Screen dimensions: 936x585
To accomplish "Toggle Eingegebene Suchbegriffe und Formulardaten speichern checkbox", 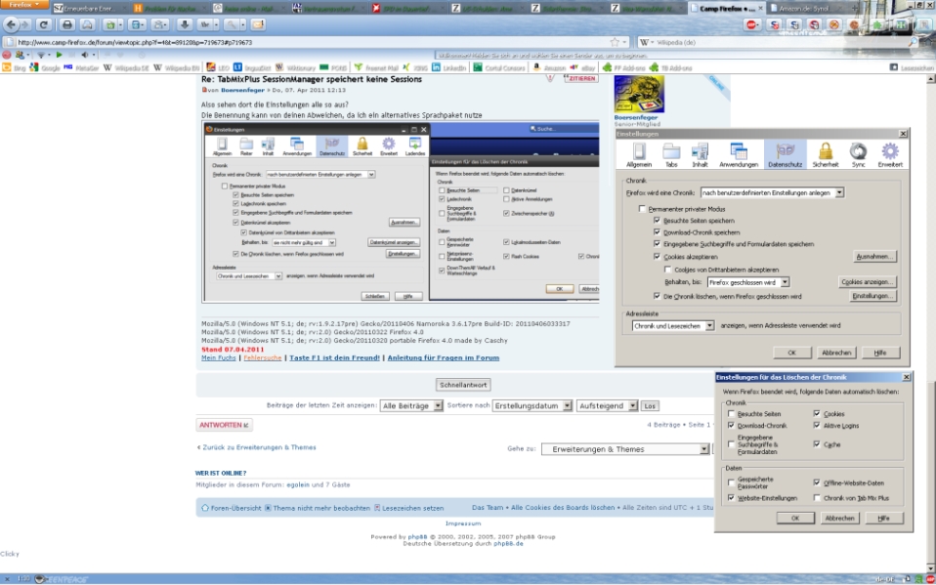I will (x=658, y=244).
